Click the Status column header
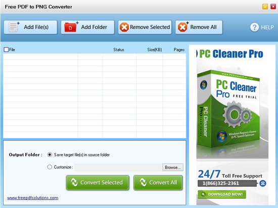The image size is (278, 208). pos(119,50)
